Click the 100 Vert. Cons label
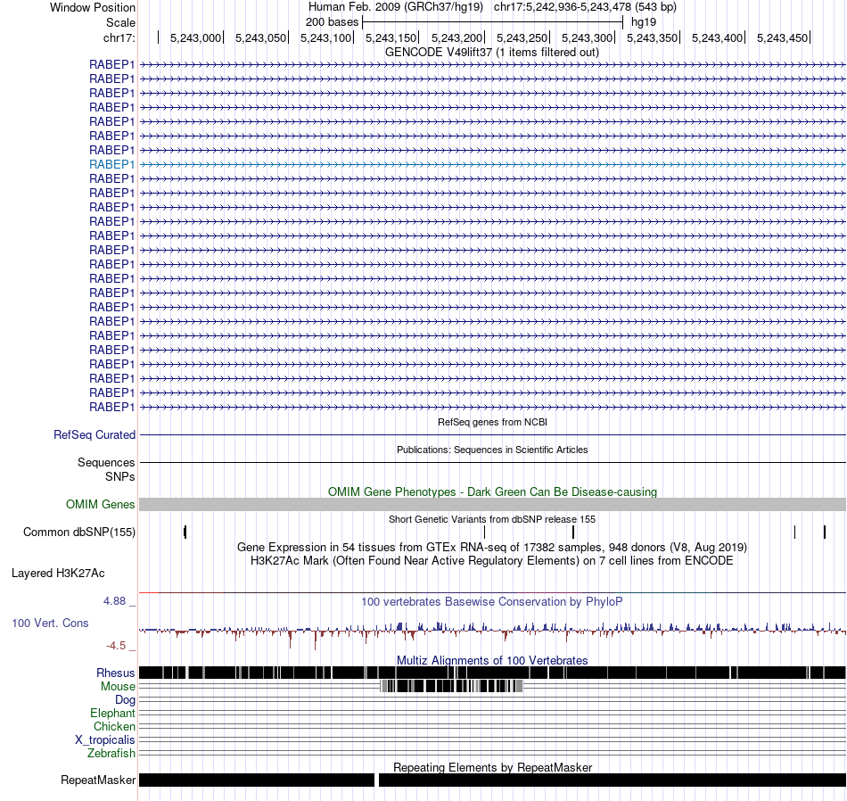 (x=50, y=623)
